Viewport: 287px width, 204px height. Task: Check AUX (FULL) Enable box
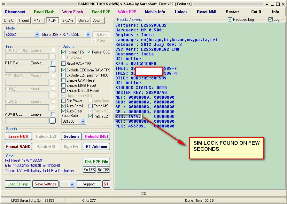[53, 114]
